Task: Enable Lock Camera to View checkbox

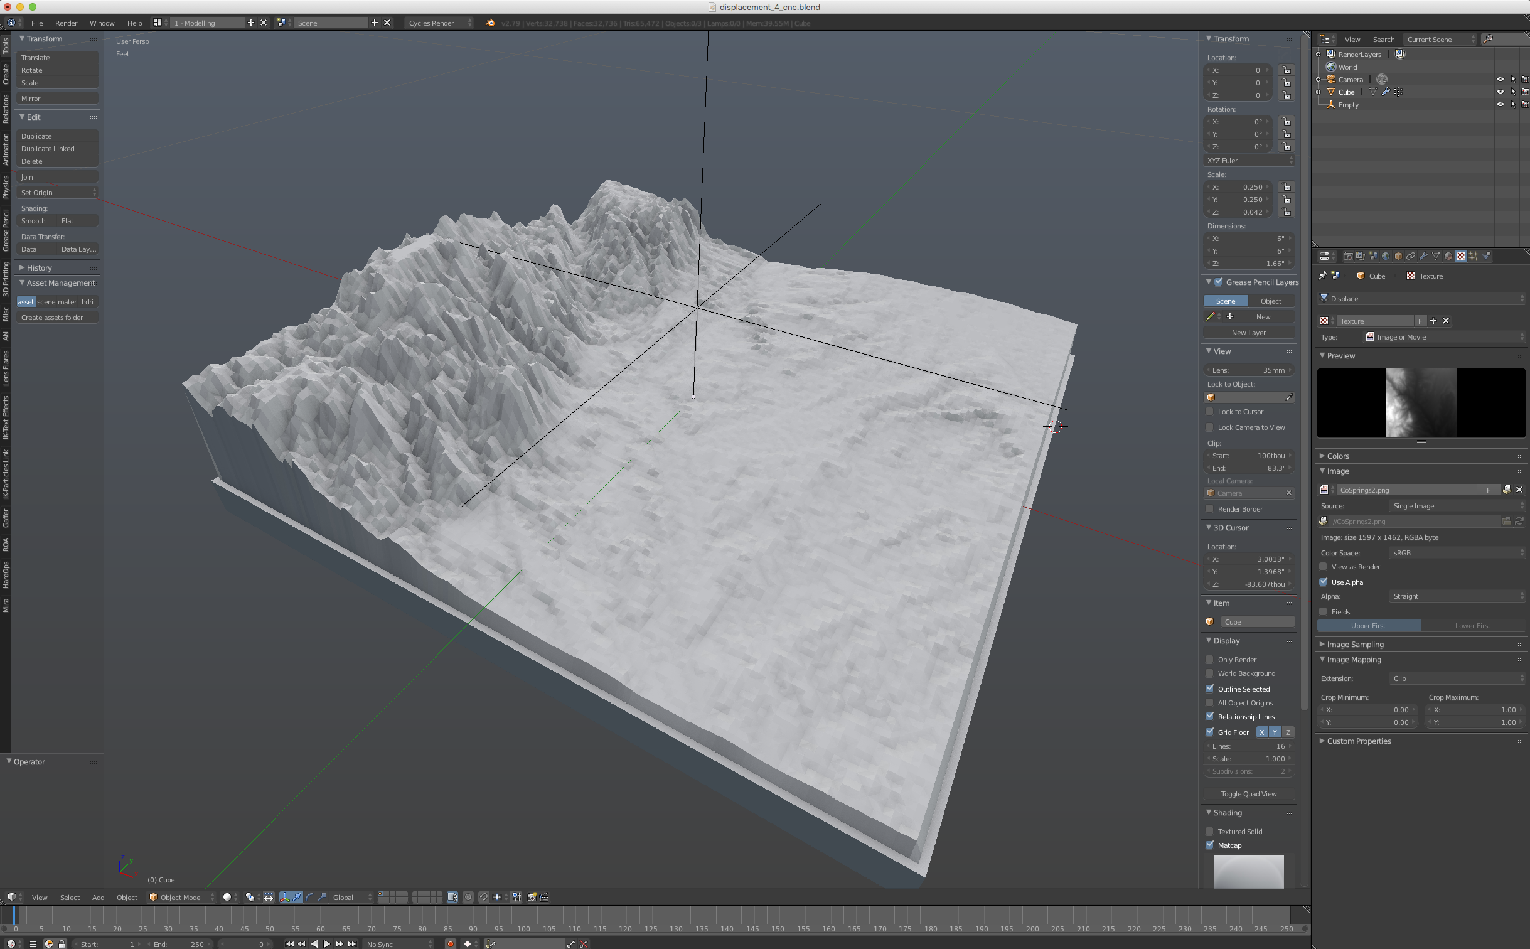Action: click(x=1209, y=427)
